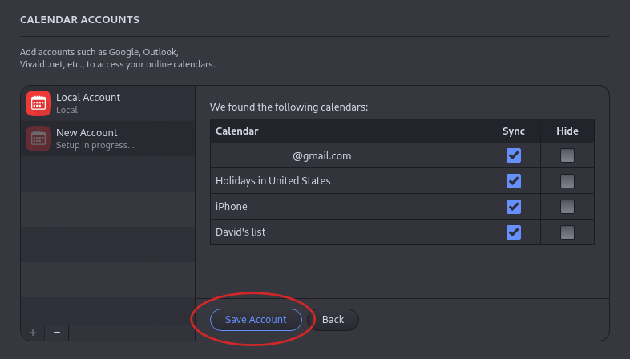This screenshot has height=359, width=630.
Task: Select the Local Account entry label
Action: (88, 98)
